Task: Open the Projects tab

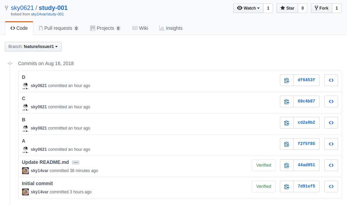Action: (105, 28)
